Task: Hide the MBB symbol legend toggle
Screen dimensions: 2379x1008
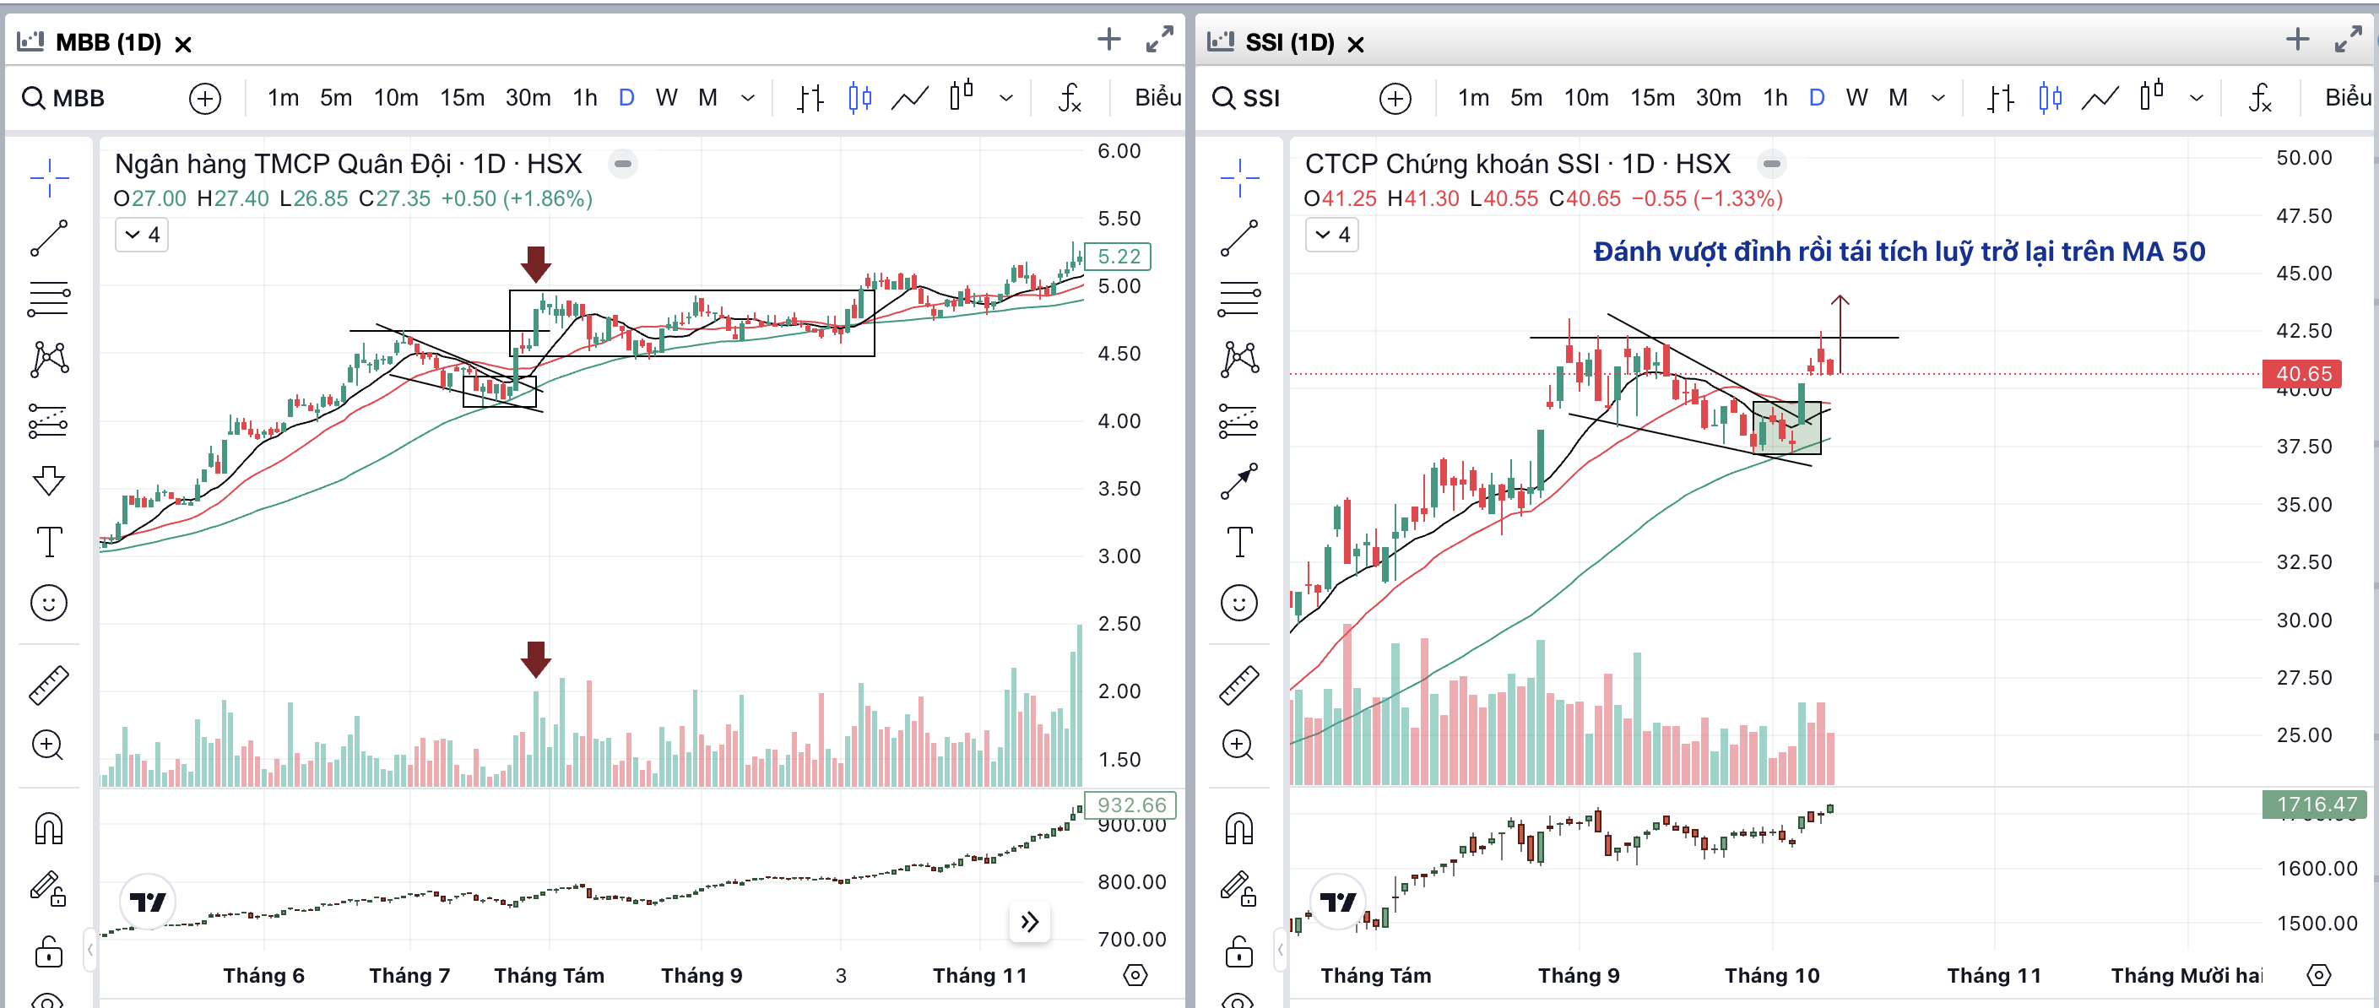Action: [x=623, y=164]
